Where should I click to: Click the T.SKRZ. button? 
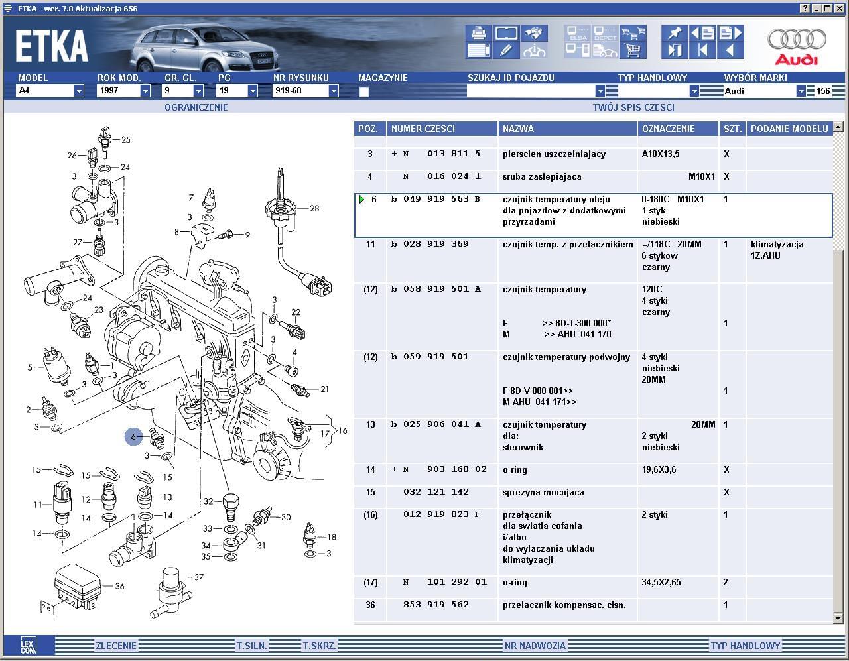[x=320, y=646]
